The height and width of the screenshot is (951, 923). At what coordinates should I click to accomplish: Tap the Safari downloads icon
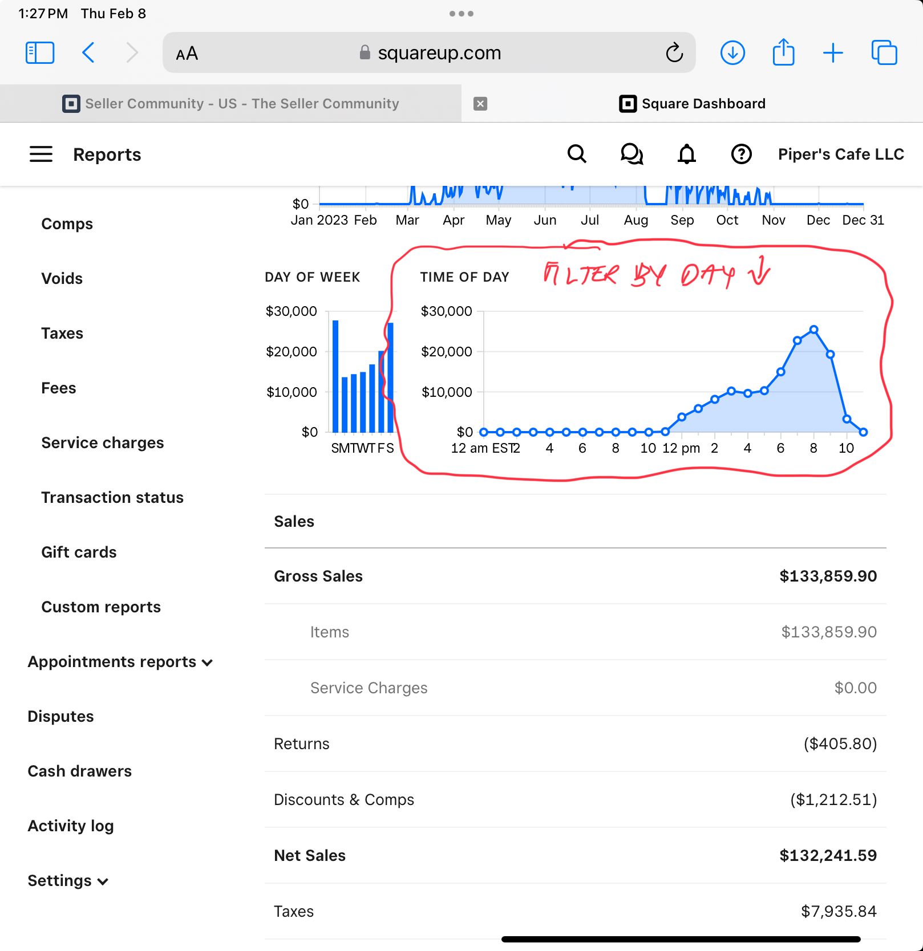[x=732, y=53]
